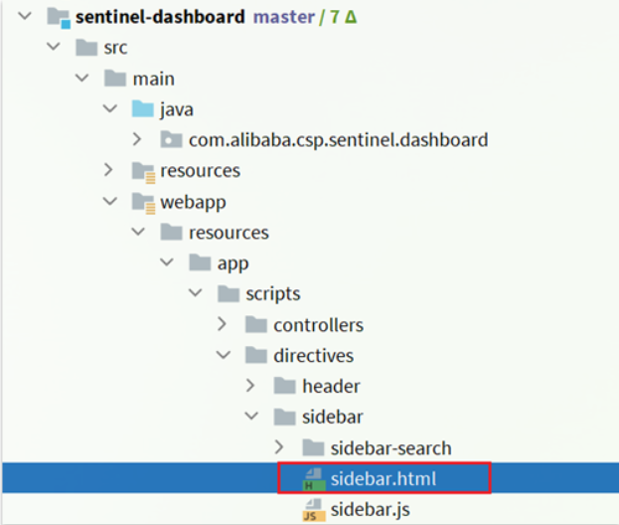Collapse the sentinel-dashboard root node
This screenshot has height=525, width=619.
click(25, 17)
